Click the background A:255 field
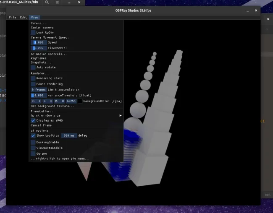 pos(71,101)
